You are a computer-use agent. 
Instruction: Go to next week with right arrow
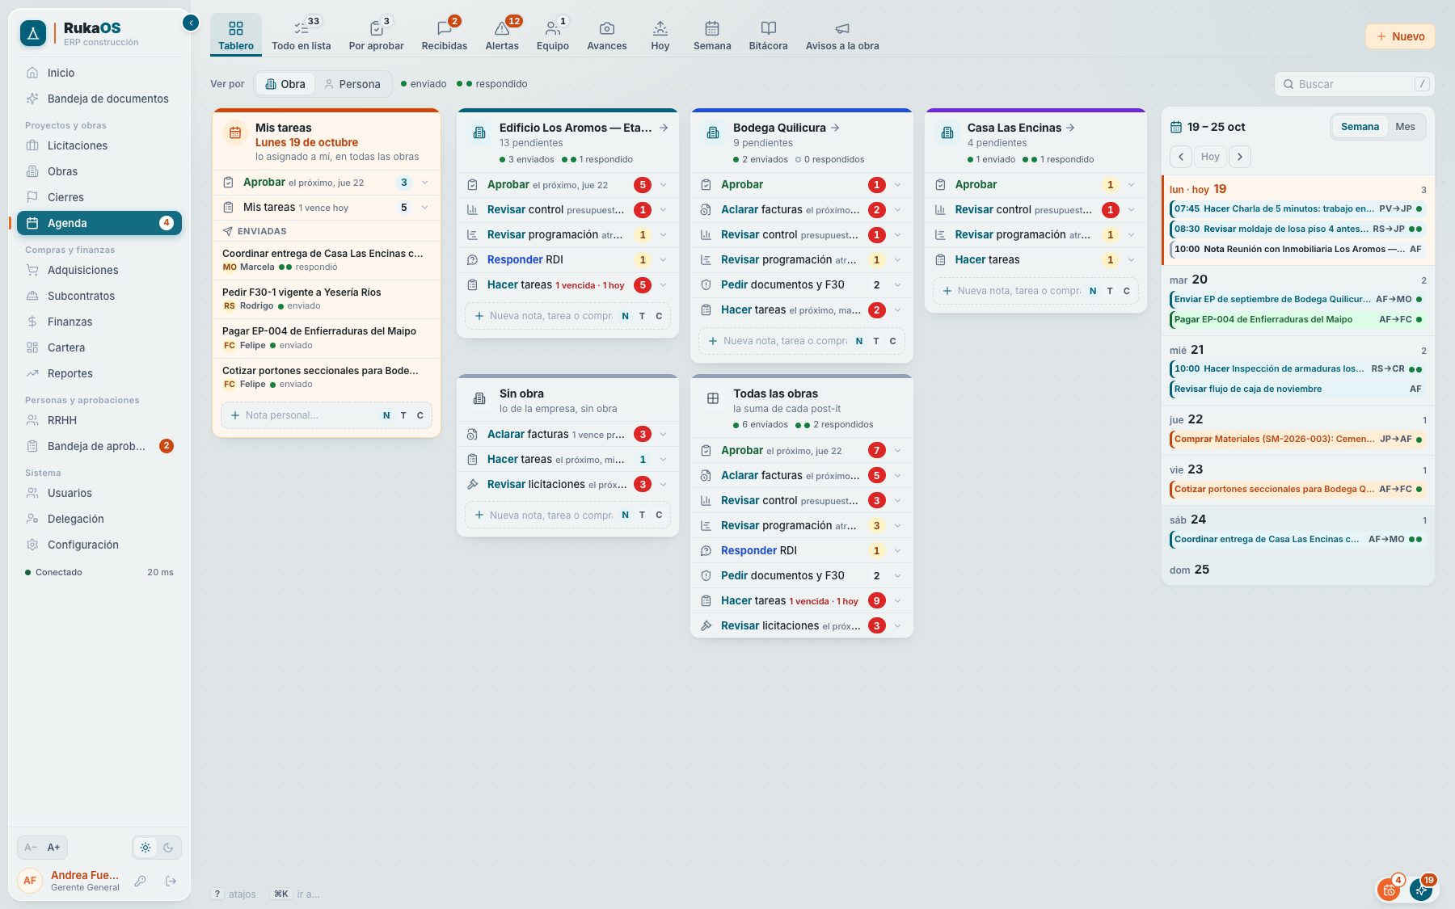1240,157
